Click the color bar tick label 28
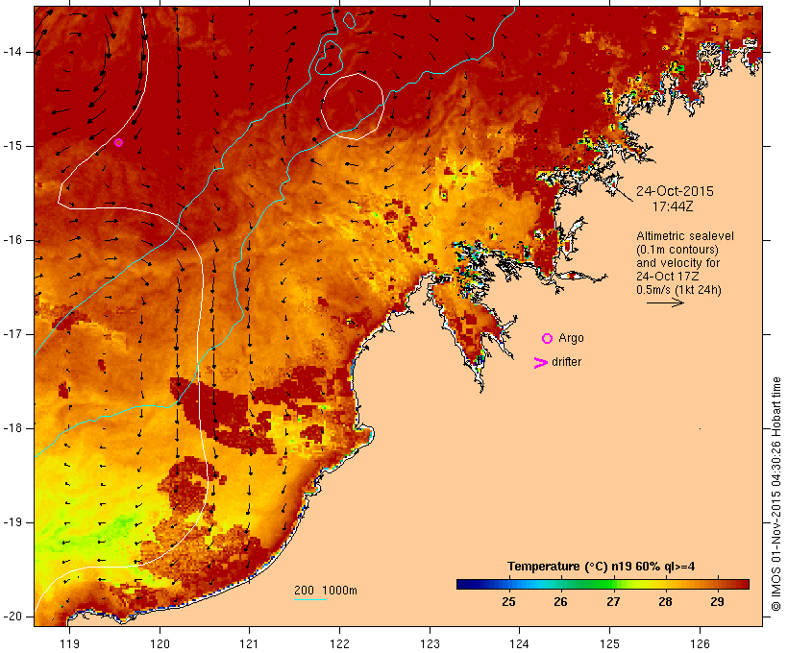 (x=665, y=602)
